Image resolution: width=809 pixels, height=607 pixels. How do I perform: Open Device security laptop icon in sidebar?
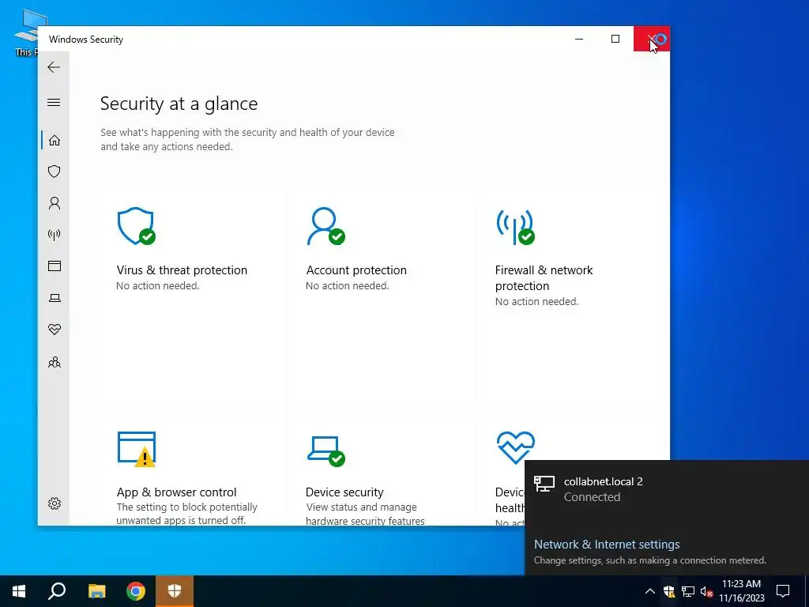tap(55, 298)
